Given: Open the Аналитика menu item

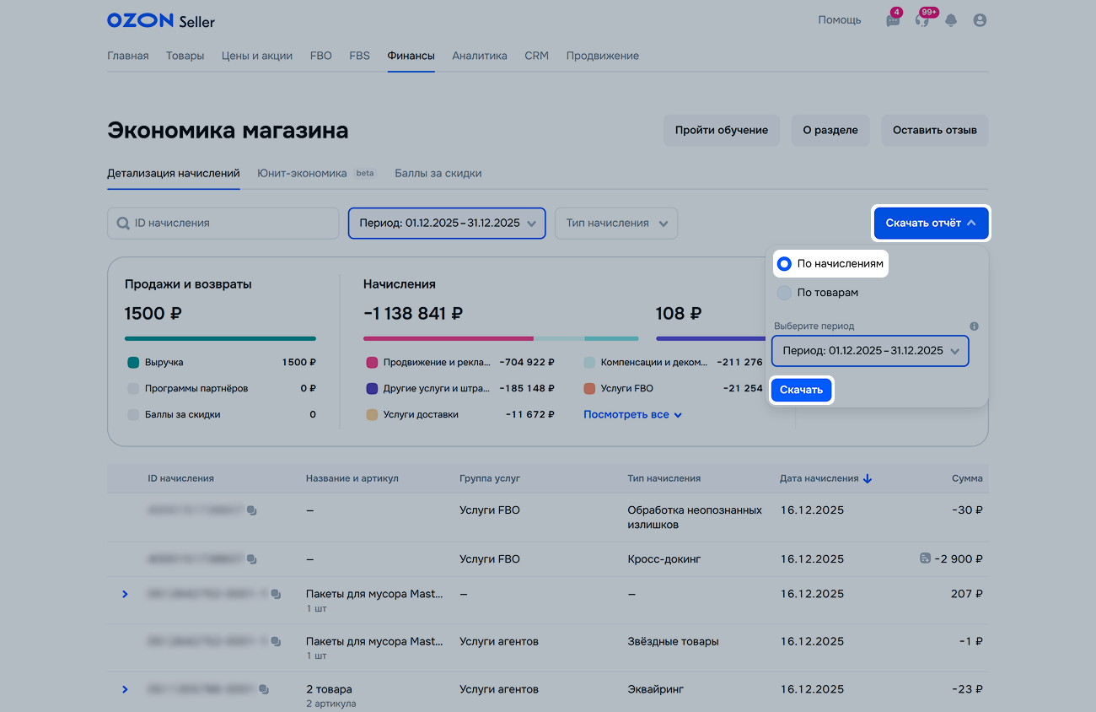Looking at the screenshot, I should point(479,56).
